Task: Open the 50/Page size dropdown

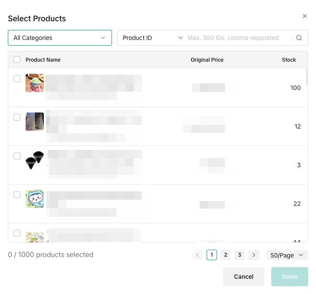Action: (287, 255)
